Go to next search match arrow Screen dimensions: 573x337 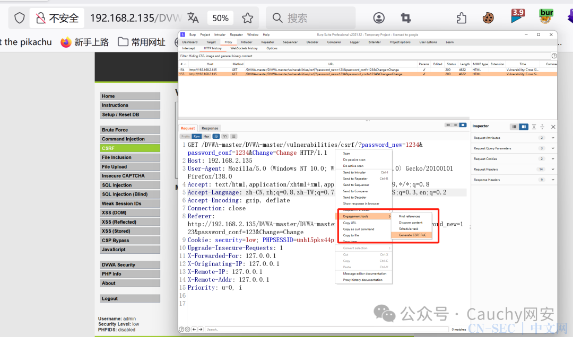(x=200, y=330)
